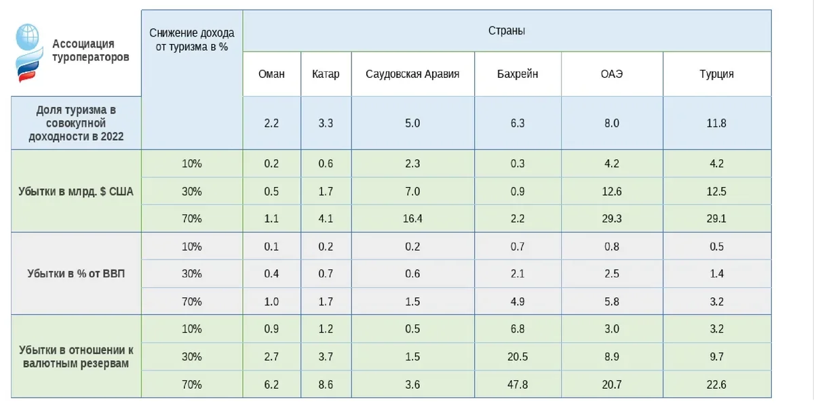Viewport: 814px width, 403px height.
Task: Click the 'Бахрейн' column header
Action: 517,74
